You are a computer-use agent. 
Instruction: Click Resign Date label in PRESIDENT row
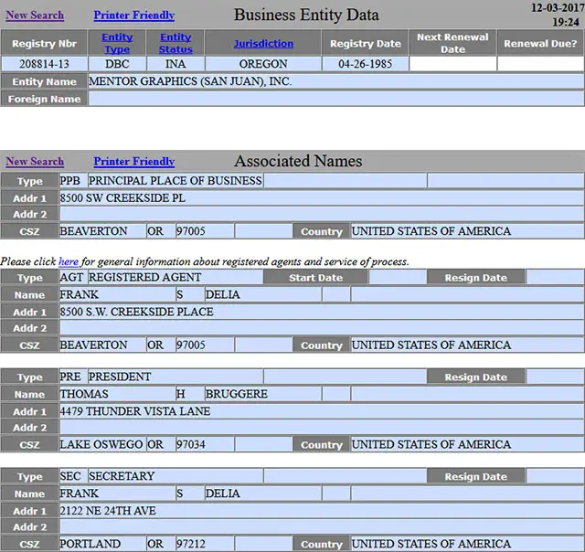475,377
